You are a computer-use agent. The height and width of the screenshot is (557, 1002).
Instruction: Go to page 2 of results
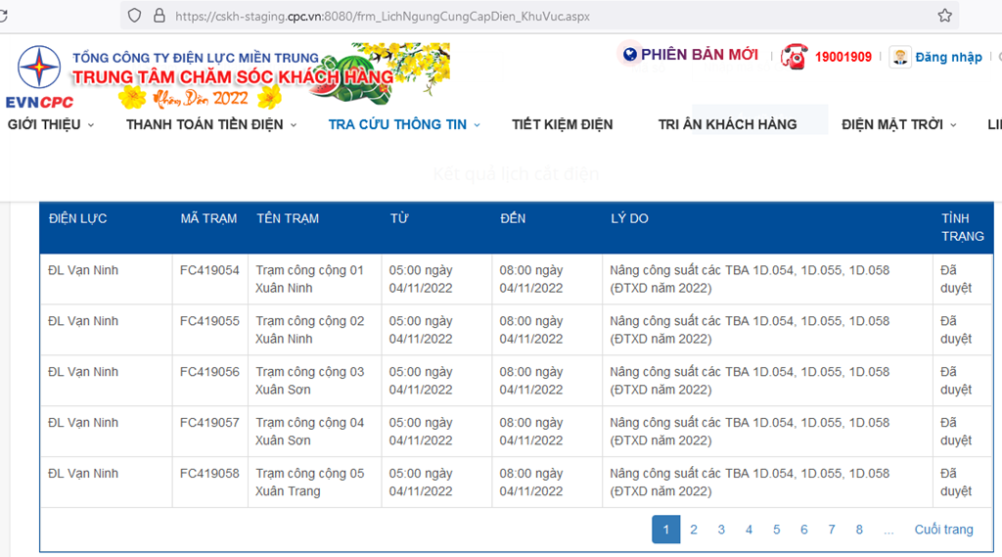[694, 530]
